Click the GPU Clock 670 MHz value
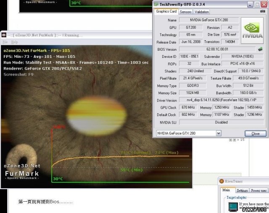This screenshot has width=269, height=213. pos(188,107)
